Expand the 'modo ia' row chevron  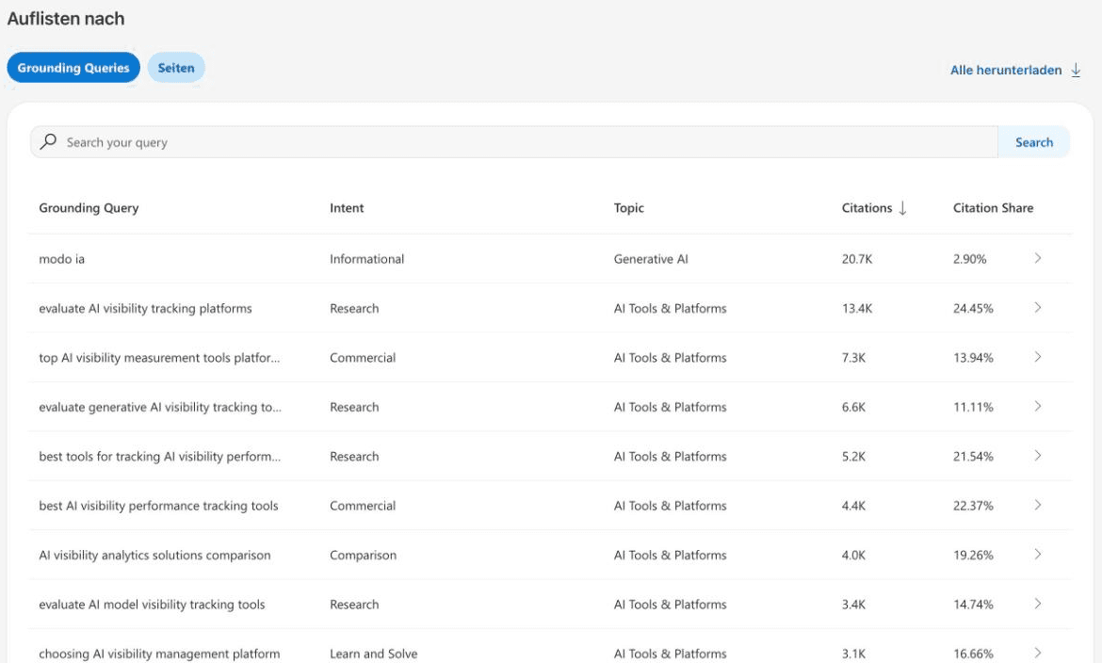1037,258
